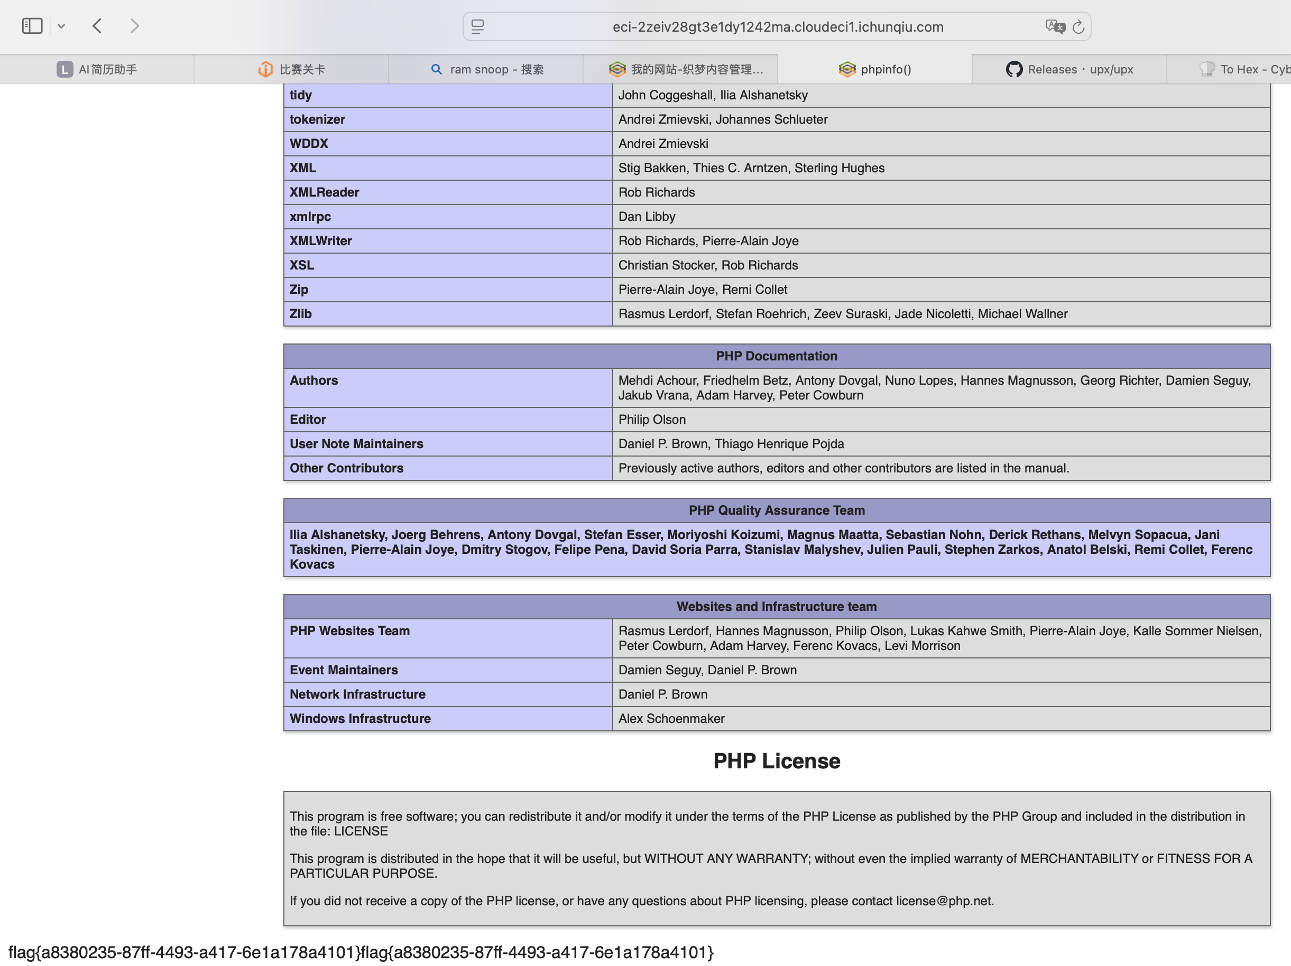This screenshot has width=1291, height=966.
Task: Go back with the back arrow
Action: [97, 26]
